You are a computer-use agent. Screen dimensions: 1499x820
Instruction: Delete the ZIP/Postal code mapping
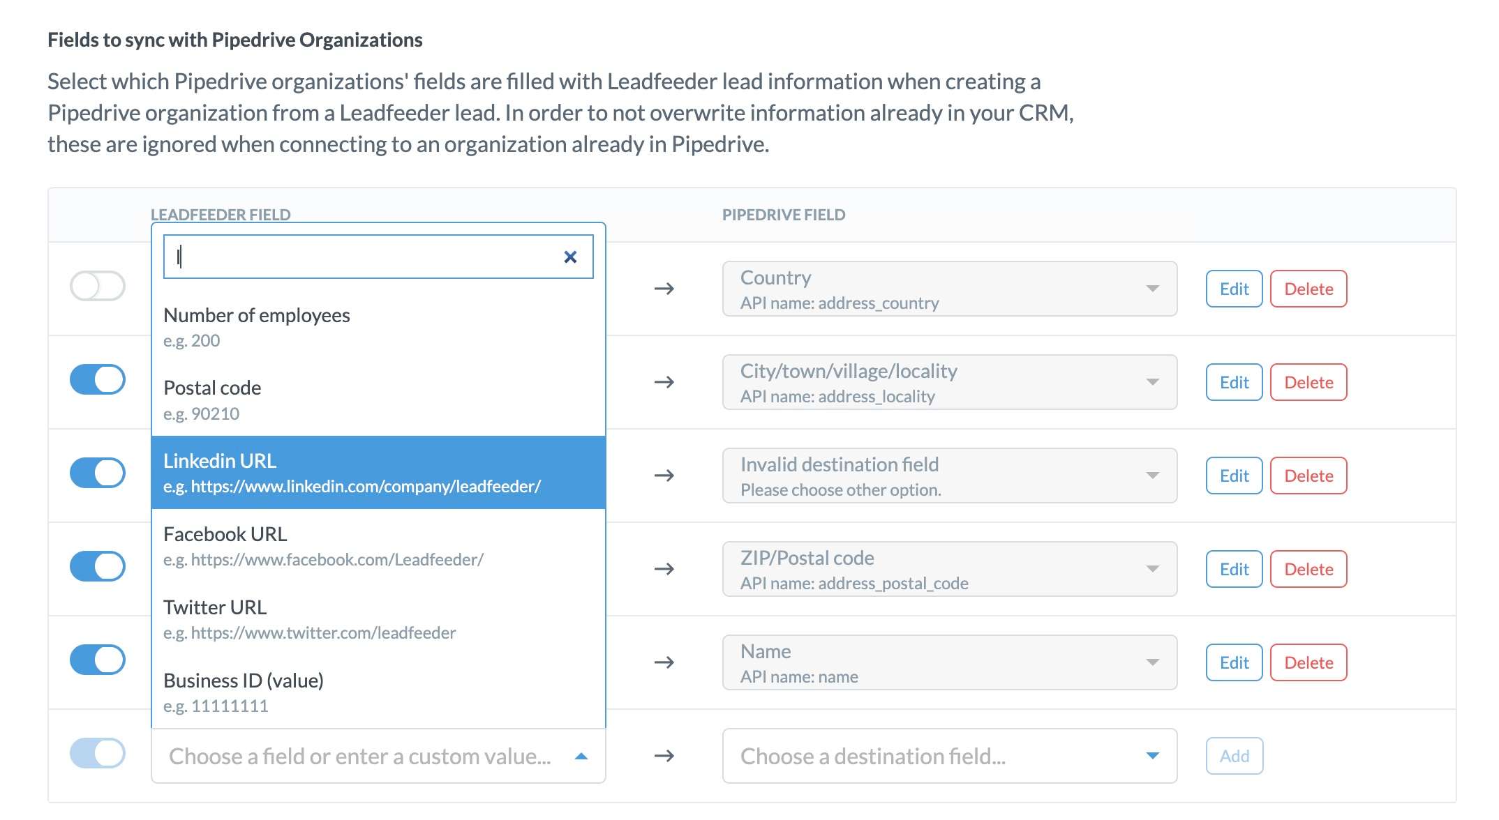pos(1308,569)
